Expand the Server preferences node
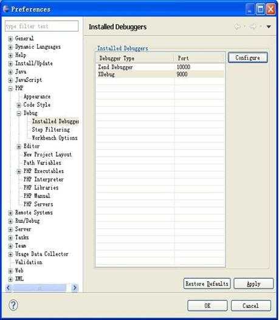The height and width of the screenshot is (320, 279). tap(10, 230)
